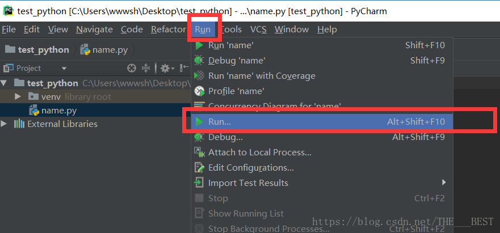Screen dimensions: 500x233
Task: Choose Run 'name' menu entry
Action: 322,45
